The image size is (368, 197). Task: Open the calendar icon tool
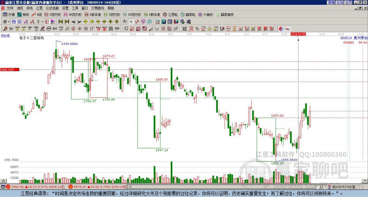tap(157, 22)
